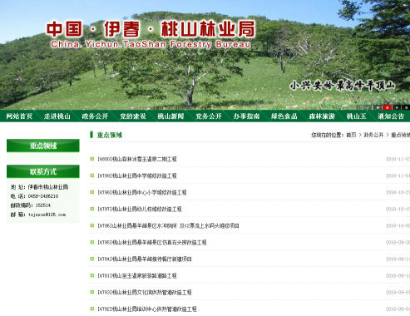410x316 pixels.
Task: Click the 重点领域 section heading above list
Action: [x=110, y=135]
